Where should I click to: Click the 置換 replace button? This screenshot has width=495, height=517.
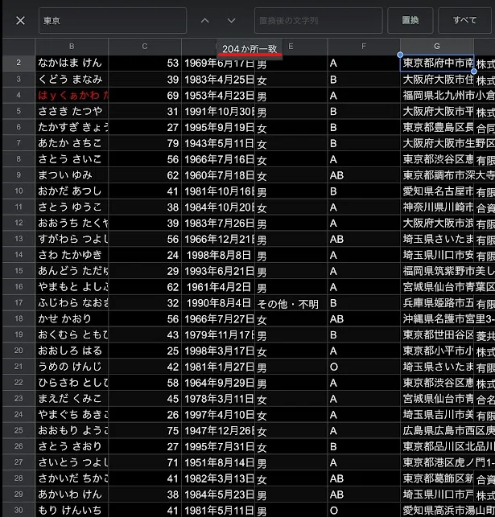[x=410, y=21]
